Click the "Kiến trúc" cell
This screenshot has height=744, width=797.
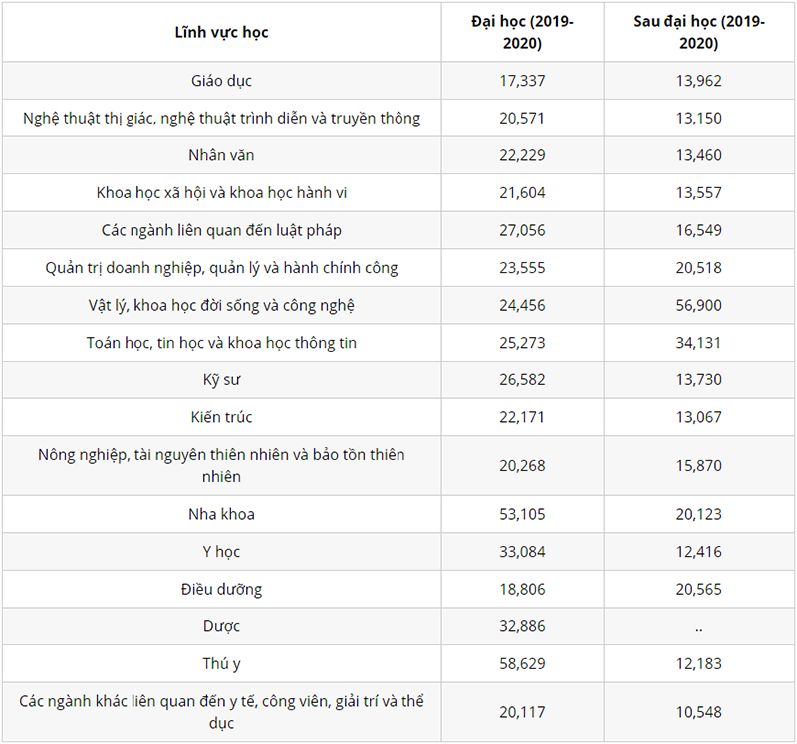tap(221, 417)
